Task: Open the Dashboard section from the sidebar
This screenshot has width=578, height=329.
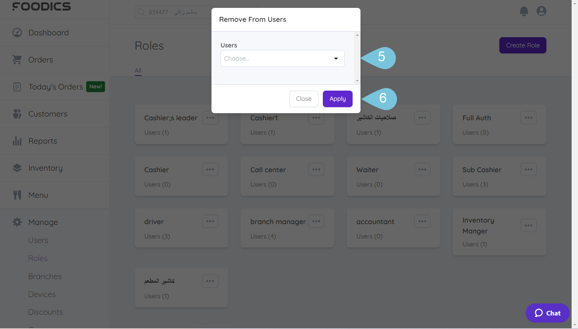Action: (17, 32)
